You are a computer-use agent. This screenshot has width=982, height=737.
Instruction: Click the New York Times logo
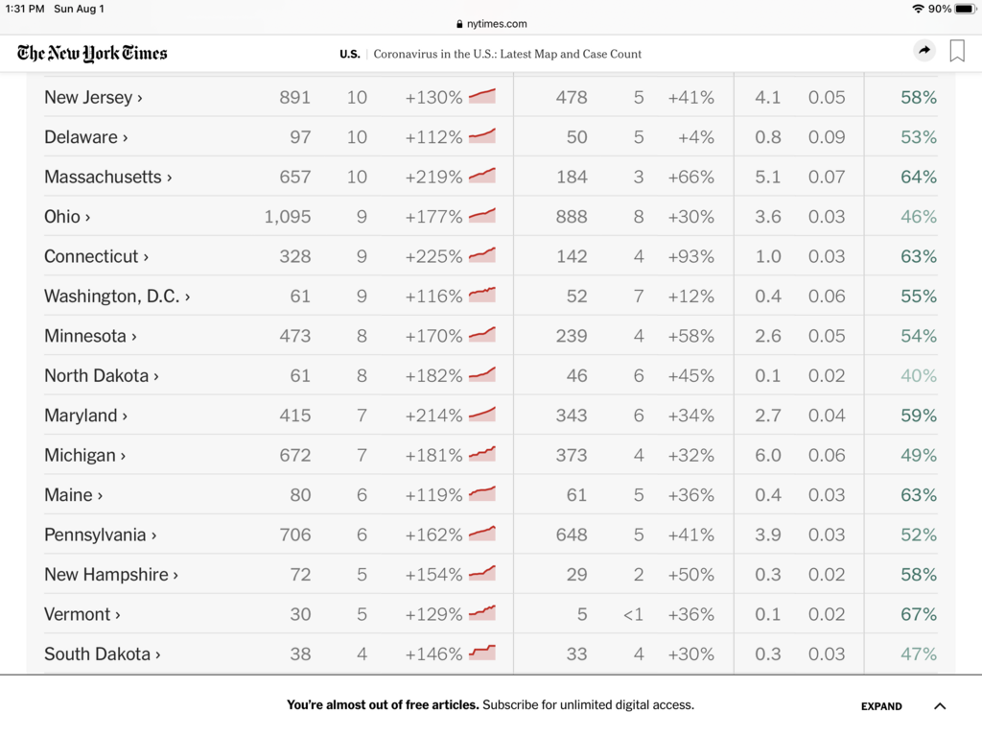[92, 53]
